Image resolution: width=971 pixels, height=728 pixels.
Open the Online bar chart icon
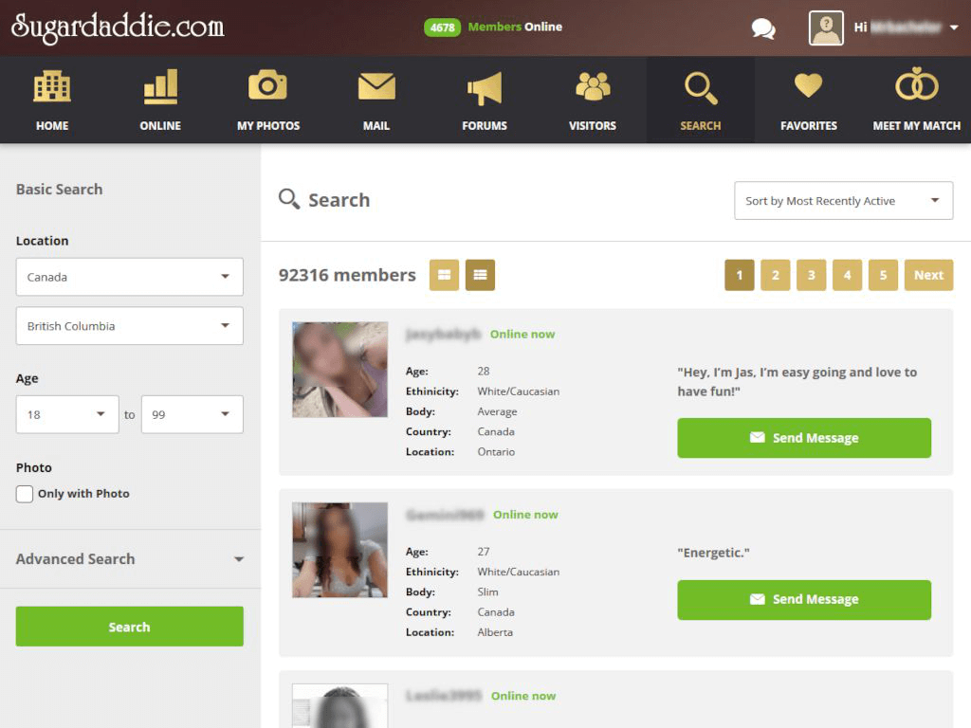160,88
